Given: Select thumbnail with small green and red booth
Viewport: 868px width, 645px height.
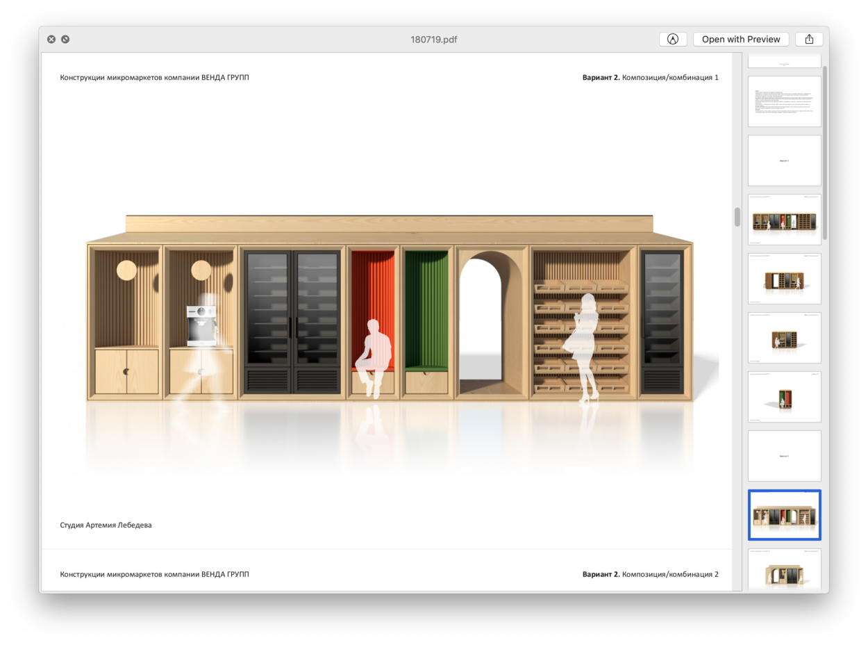Looking at the screenshot, I should (784, 397).
